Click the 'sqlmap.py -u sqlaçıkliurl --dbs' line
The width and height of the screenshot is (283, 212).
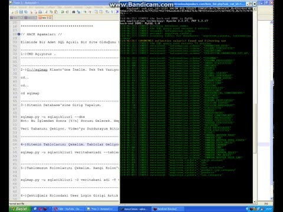point(52,117)
